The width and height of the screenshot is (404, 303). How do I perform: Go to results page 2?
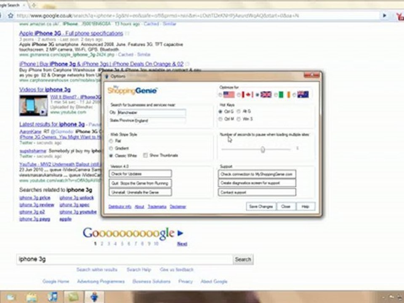coord(102,244)
